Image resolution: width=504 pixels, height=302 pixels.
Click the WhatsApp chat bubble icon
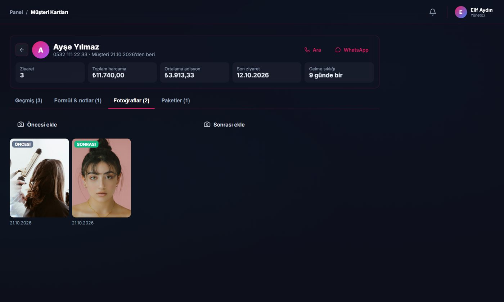pos(338,50)
